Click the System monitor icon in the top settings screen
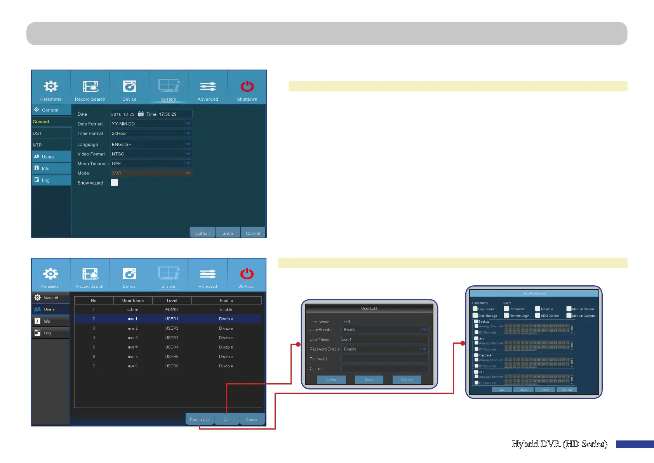Viewport: 654px width, 463px height. tap(169, 86)
